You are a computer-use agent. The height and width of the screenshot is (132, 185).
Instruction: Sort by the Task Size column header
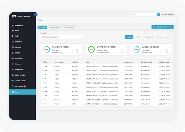tap(75, 62)
